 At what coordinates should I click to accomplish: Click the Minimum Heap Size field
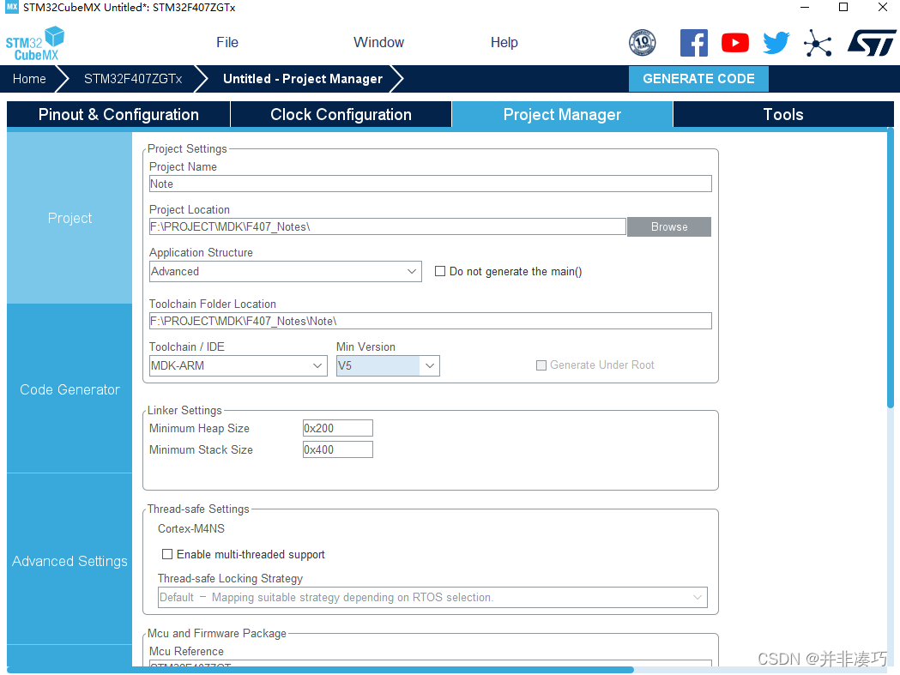[338, 428]
